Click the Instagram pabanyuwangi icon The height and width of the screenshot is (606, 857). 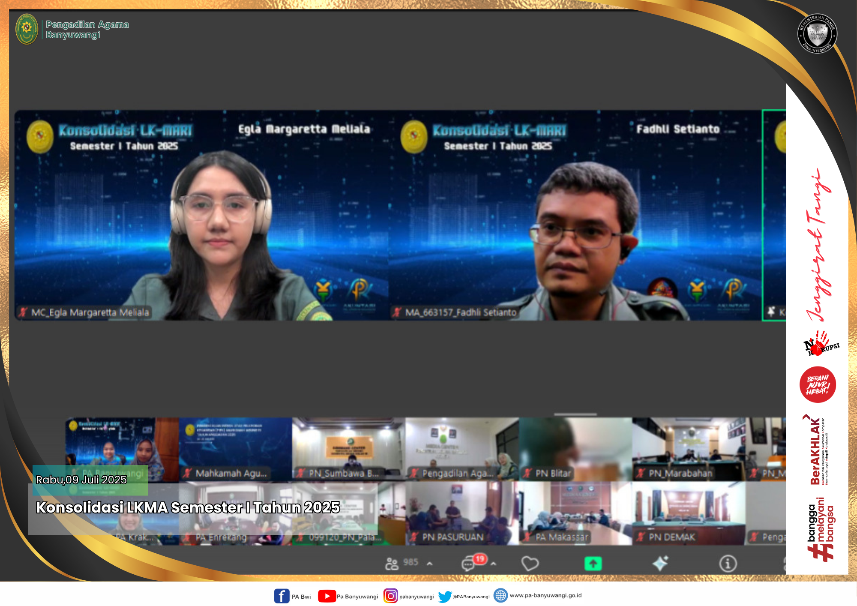click(x=390, y=596)
